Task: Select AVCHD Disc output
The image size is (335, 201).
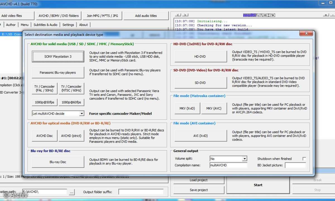Action: point(45,136)
